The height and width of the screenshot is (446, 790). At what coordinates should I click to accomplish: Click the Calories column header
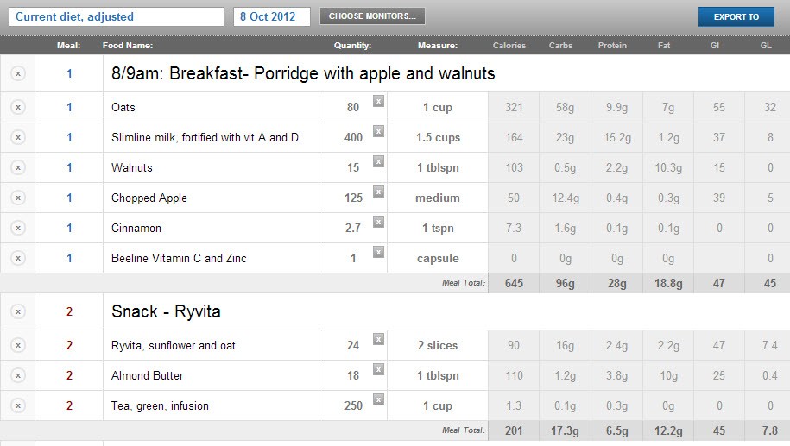click(509, 46)
